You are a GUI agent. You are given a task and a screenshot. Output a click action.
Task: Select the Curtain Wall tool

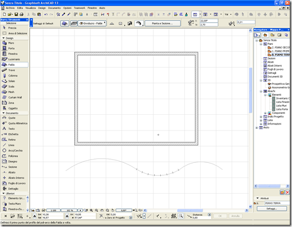click(x=15, y=97)
